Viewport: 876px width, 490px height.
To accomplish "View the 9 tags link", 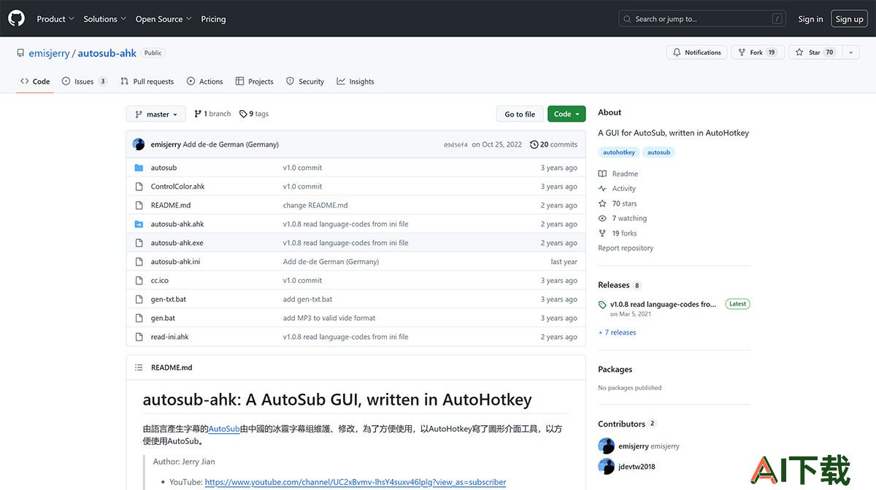I will (254, 114).
